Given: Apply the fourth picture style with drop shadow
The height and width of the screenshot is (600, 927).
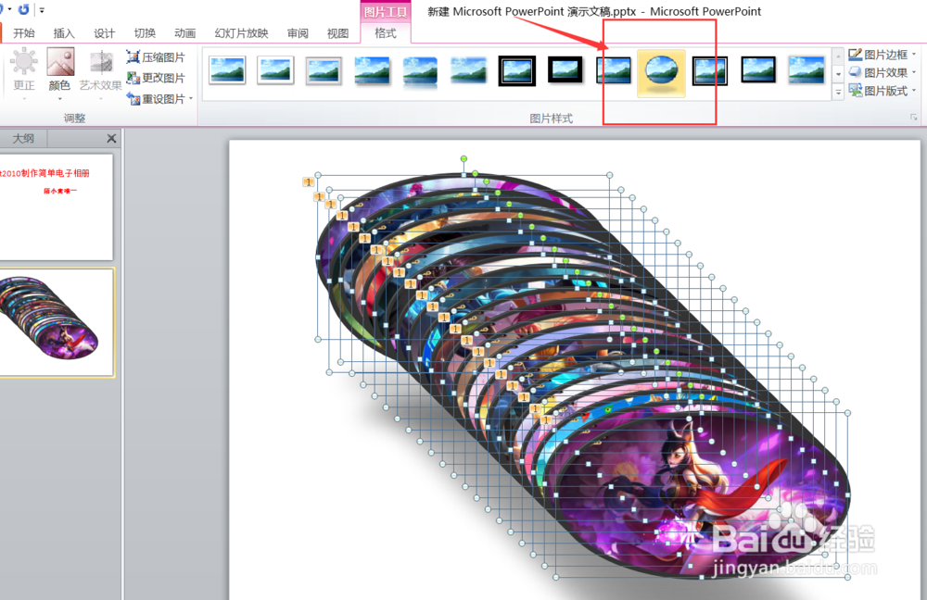Looking at the screenshot, I should click(372, 71).
